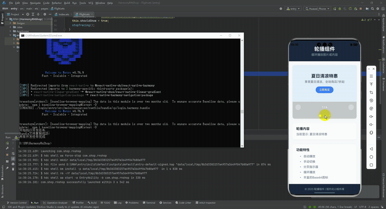This screenshot has height=209, width=386.
Task: Tap emulator Recents square button
Action: (371, 165)
